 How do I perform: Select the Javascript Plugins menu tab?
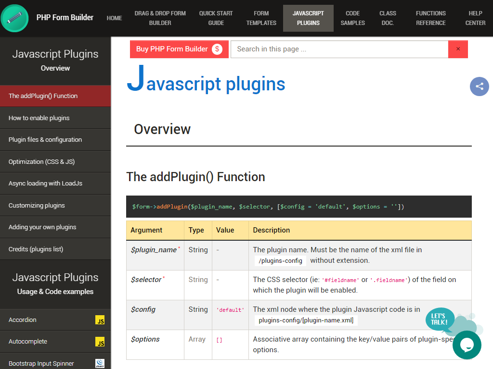(308, 18)
